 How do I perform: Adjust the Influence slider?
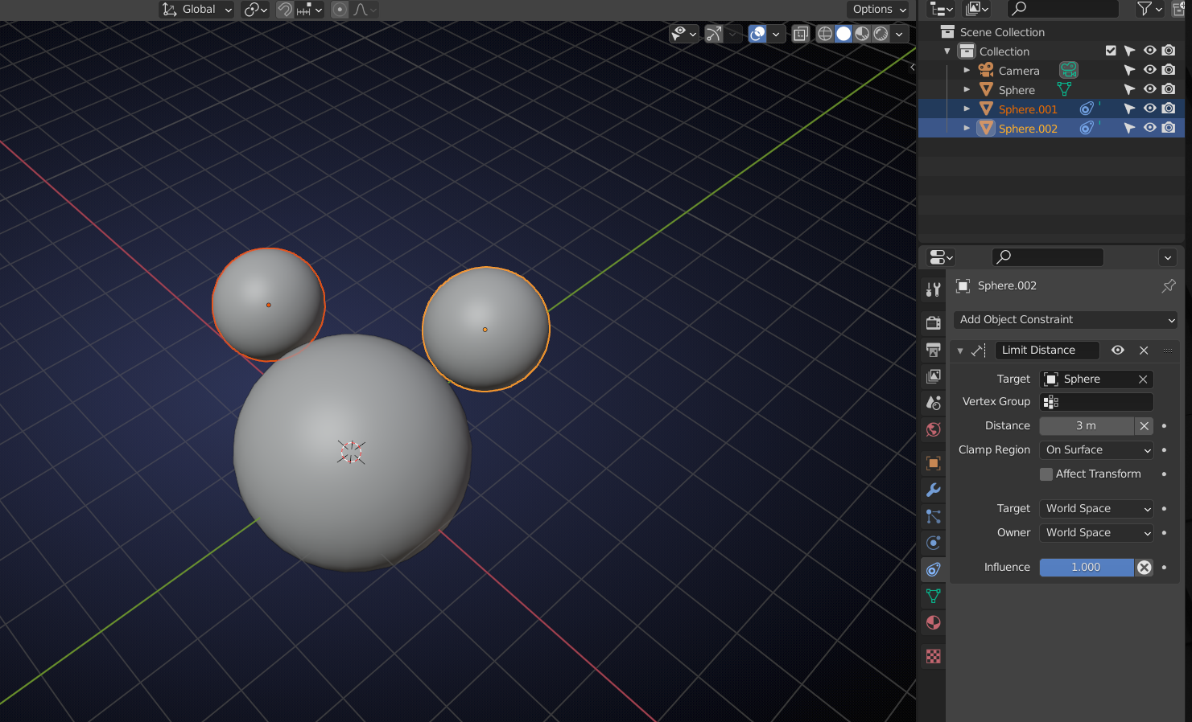coord(1087,567)
